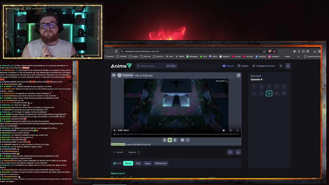Mute the video using the player's speaker icon
Viewport: 329px width, 185px height.
224,130
